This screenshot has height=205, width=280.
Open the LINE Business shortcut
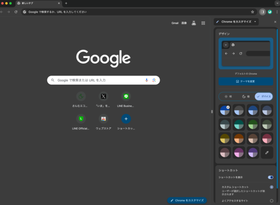[x=126, y=99]
